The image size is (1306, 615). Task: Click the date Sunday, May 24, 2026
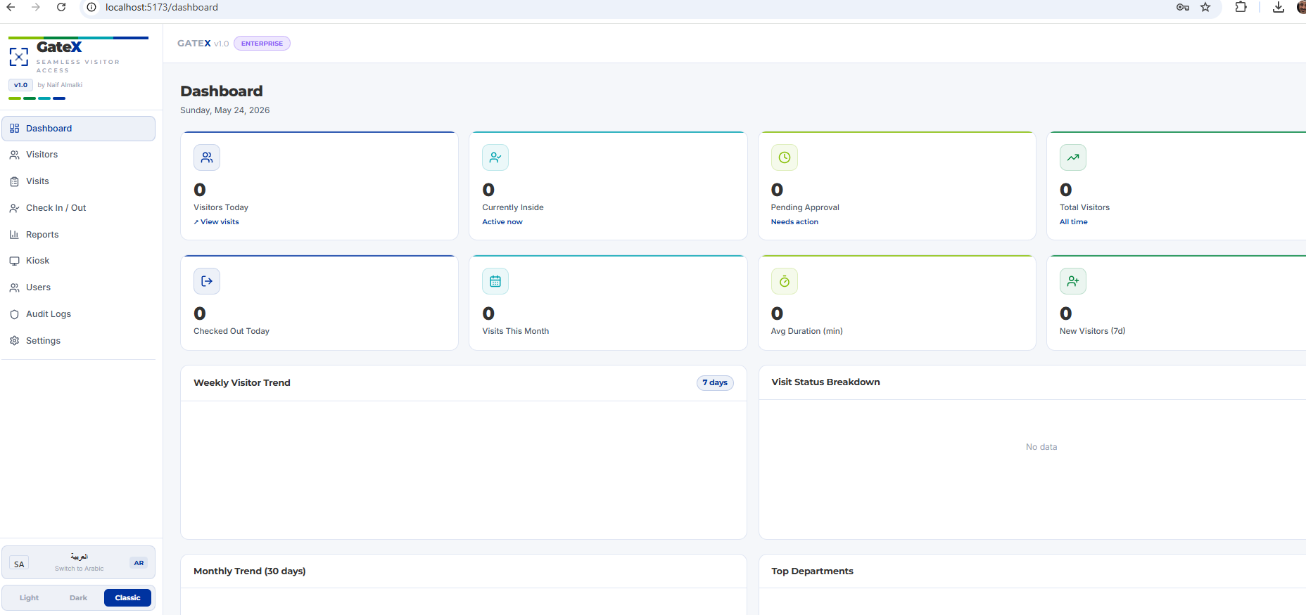click(225, 110)
